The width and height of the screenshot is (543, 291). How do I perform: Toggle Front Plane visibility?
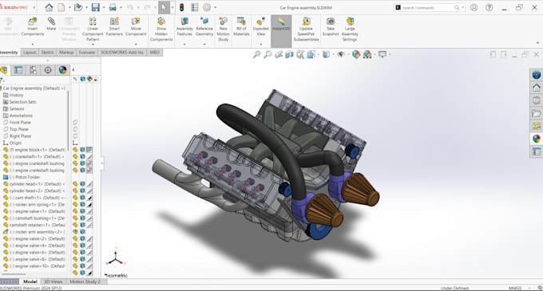tap(75, 122)
